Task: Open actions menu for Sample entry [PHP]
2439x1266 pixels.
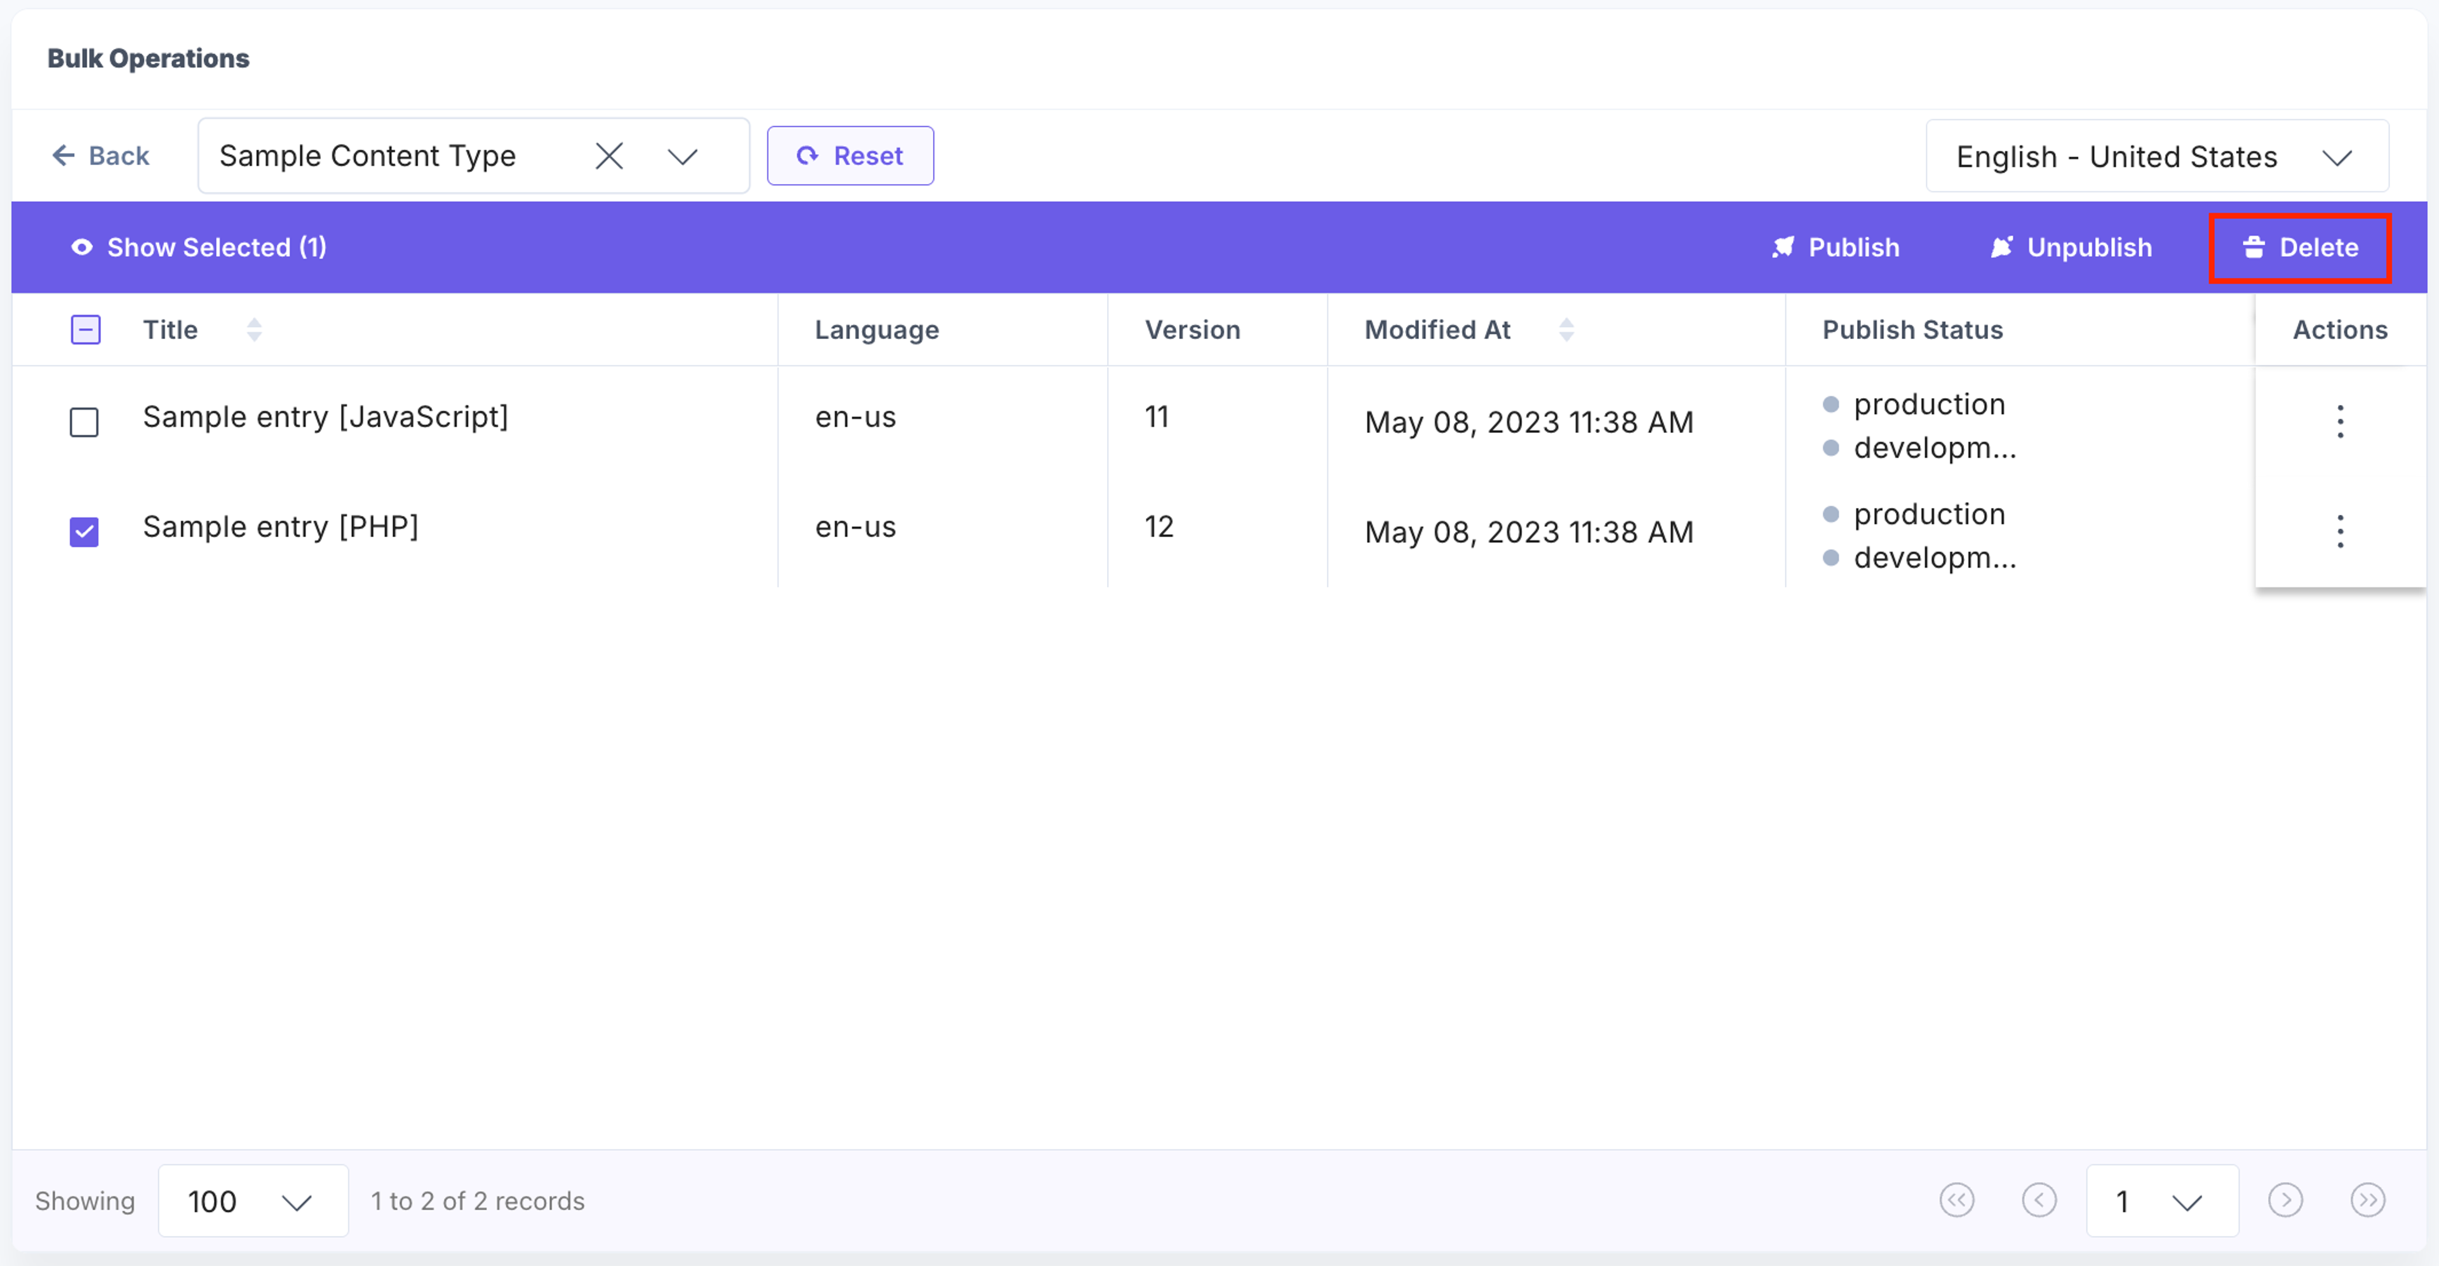Action: 2339,532
